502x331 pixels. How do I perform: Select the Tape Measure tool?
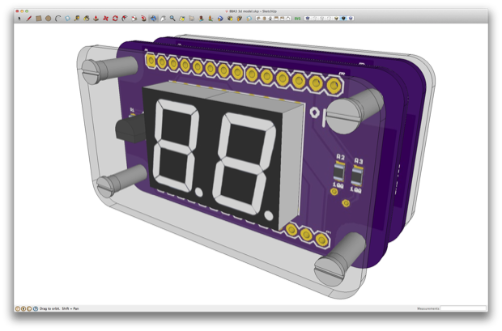[x=77, y=19]
